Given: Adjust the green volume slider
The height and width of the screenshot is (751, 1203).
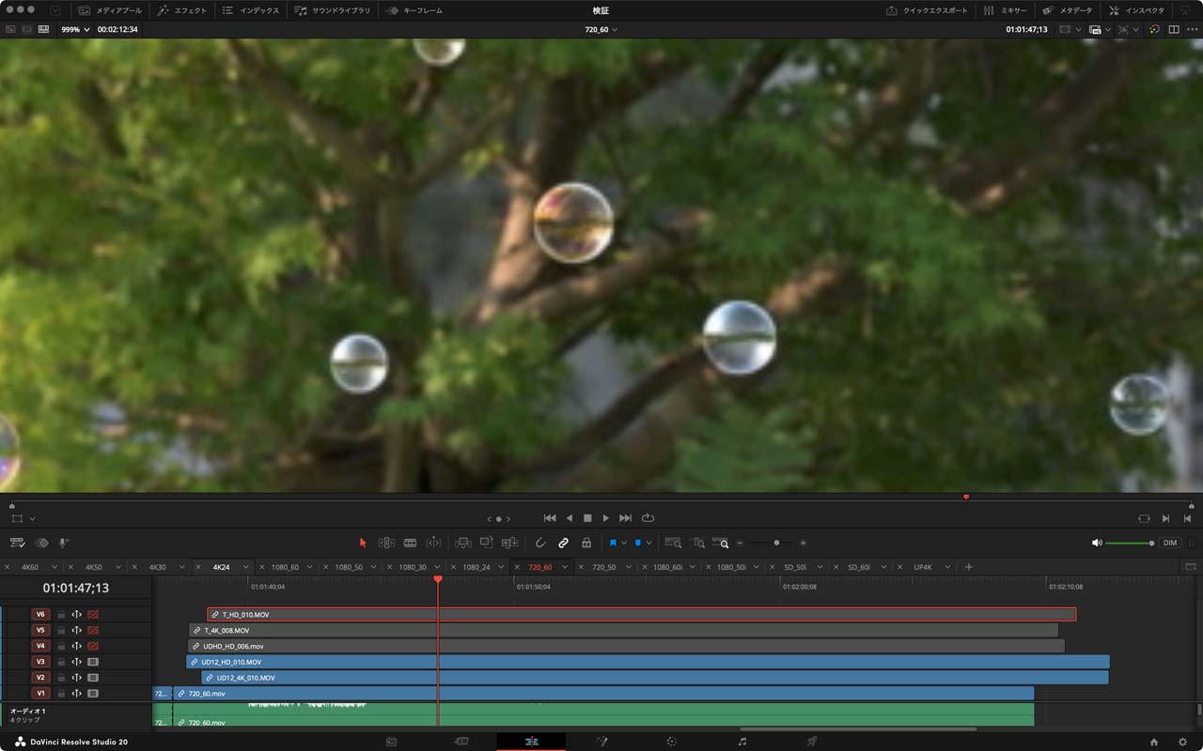Looking at the screenshot, I should point(1130,543).
